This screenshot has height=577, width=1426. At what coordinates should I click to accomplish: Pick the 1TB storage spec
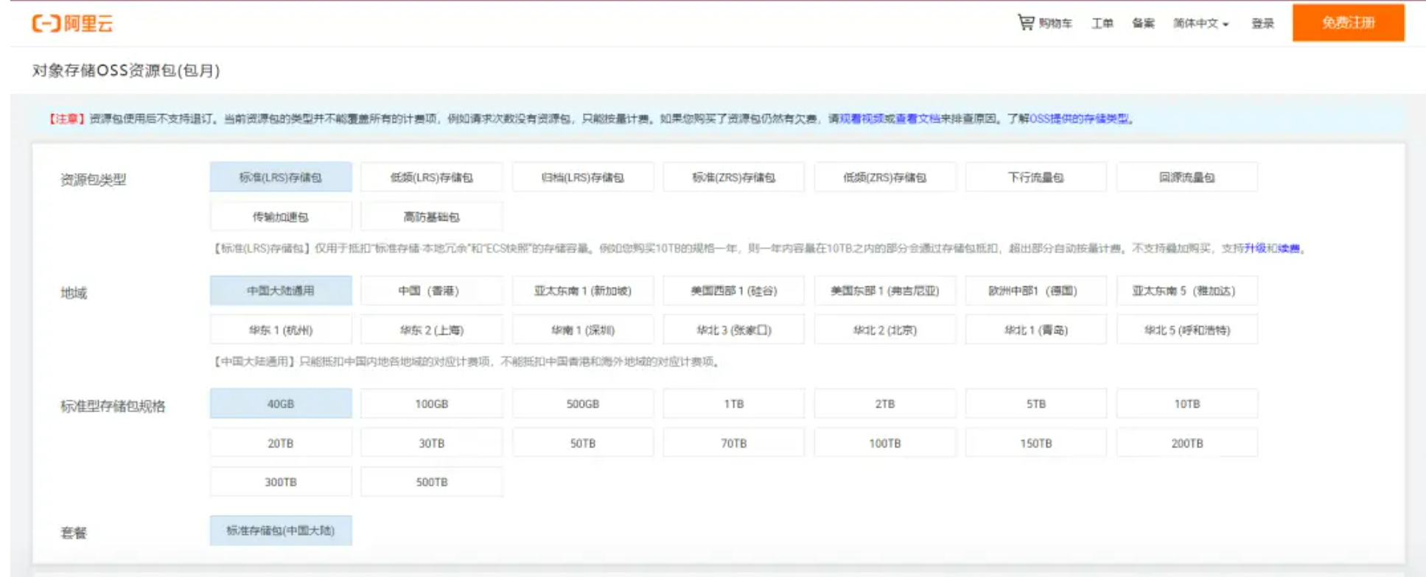(734, 404)
